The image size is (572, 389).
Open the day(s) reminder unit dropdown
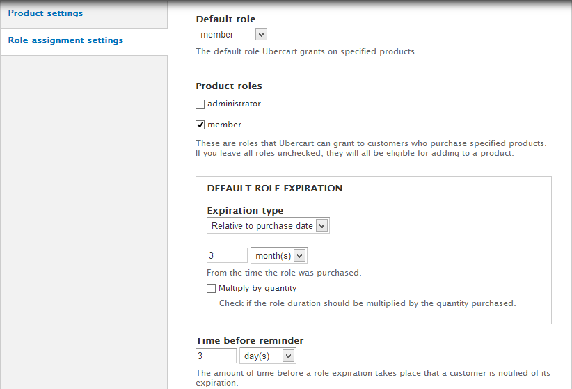268,356
